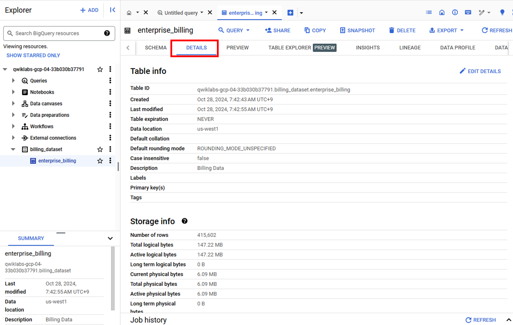Click the list view icon in toolbar
The width and height of the screenshot is (513, 325).
[429, 12]
